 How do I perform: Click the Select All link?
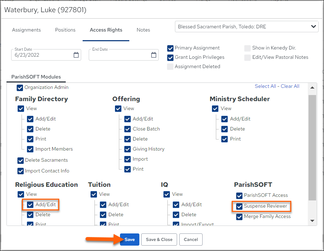click(265, 86)
